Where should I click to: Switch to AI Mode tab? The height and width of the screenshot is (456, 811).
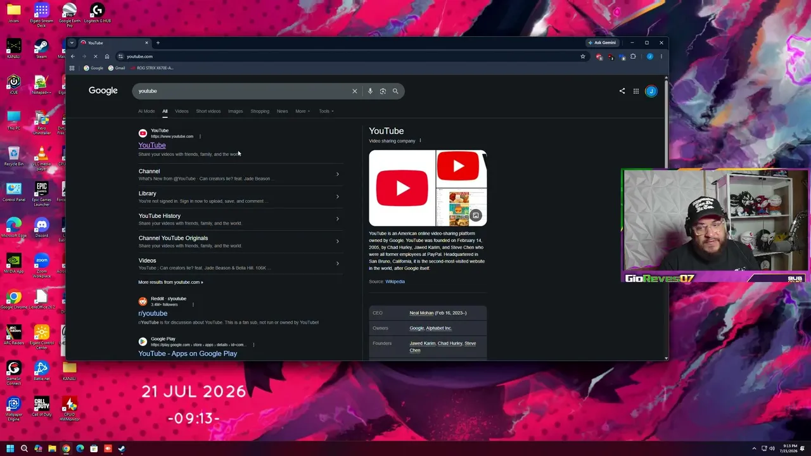tap(146, 111)
